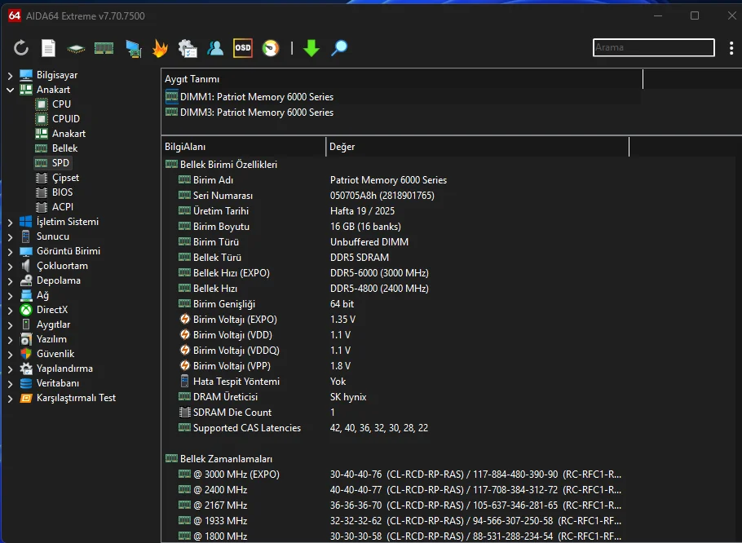Expand the Bilgisayar tree node

click(x=10, y=75)
